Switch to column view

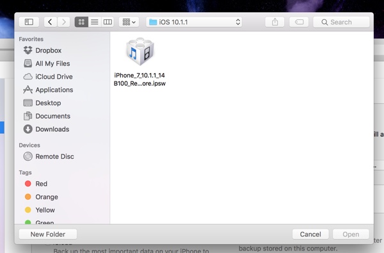tap(108, 22)
